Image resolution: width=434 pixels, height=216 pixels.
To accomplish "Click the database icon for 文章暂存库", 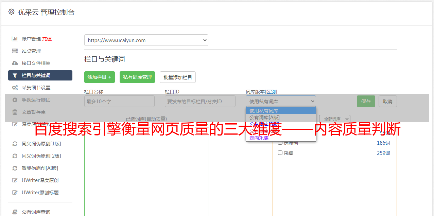I will 15,112.
